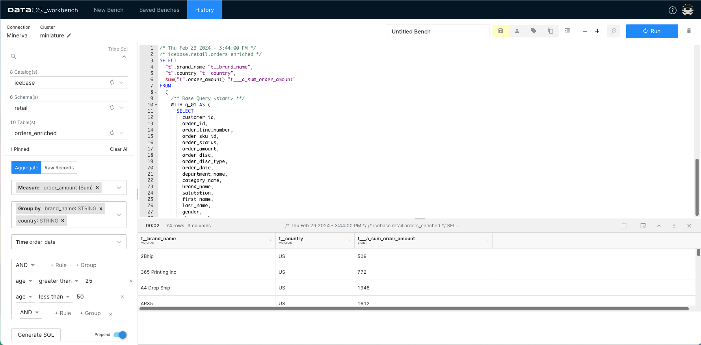Add a Group to the nested AND group

[90, 313]
